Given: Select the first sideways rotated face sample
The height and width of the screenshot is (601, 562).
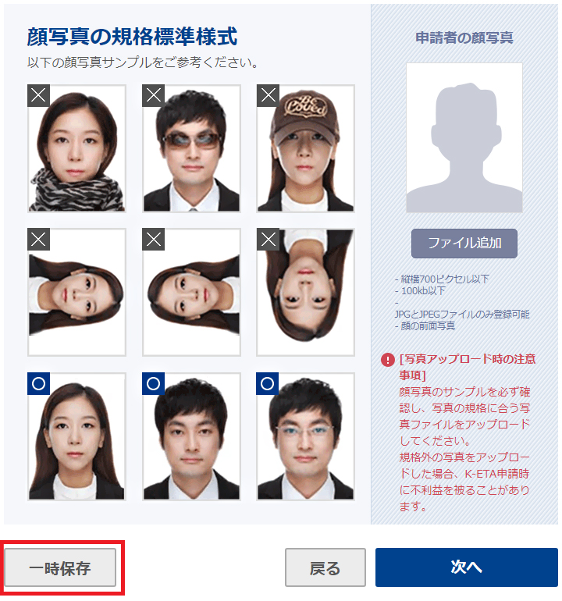Looking at the screenshot, I should [x=76, y=293].
